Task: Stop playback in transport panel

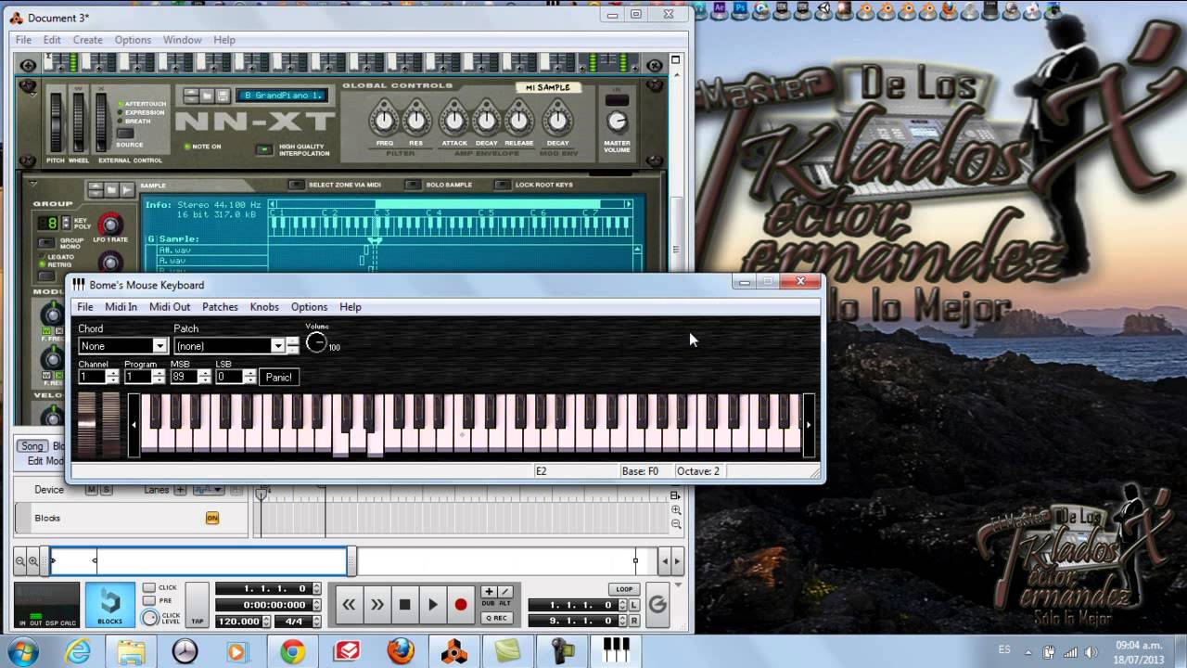Action: tap(404, 605)
